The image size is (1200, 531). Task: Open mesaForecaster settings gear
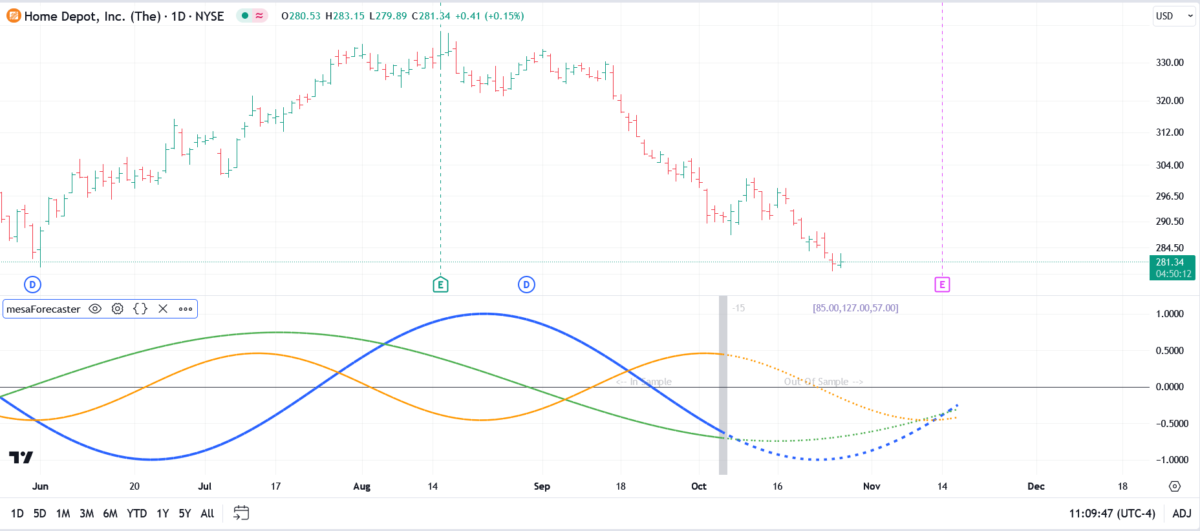click(x=117, y=309)
